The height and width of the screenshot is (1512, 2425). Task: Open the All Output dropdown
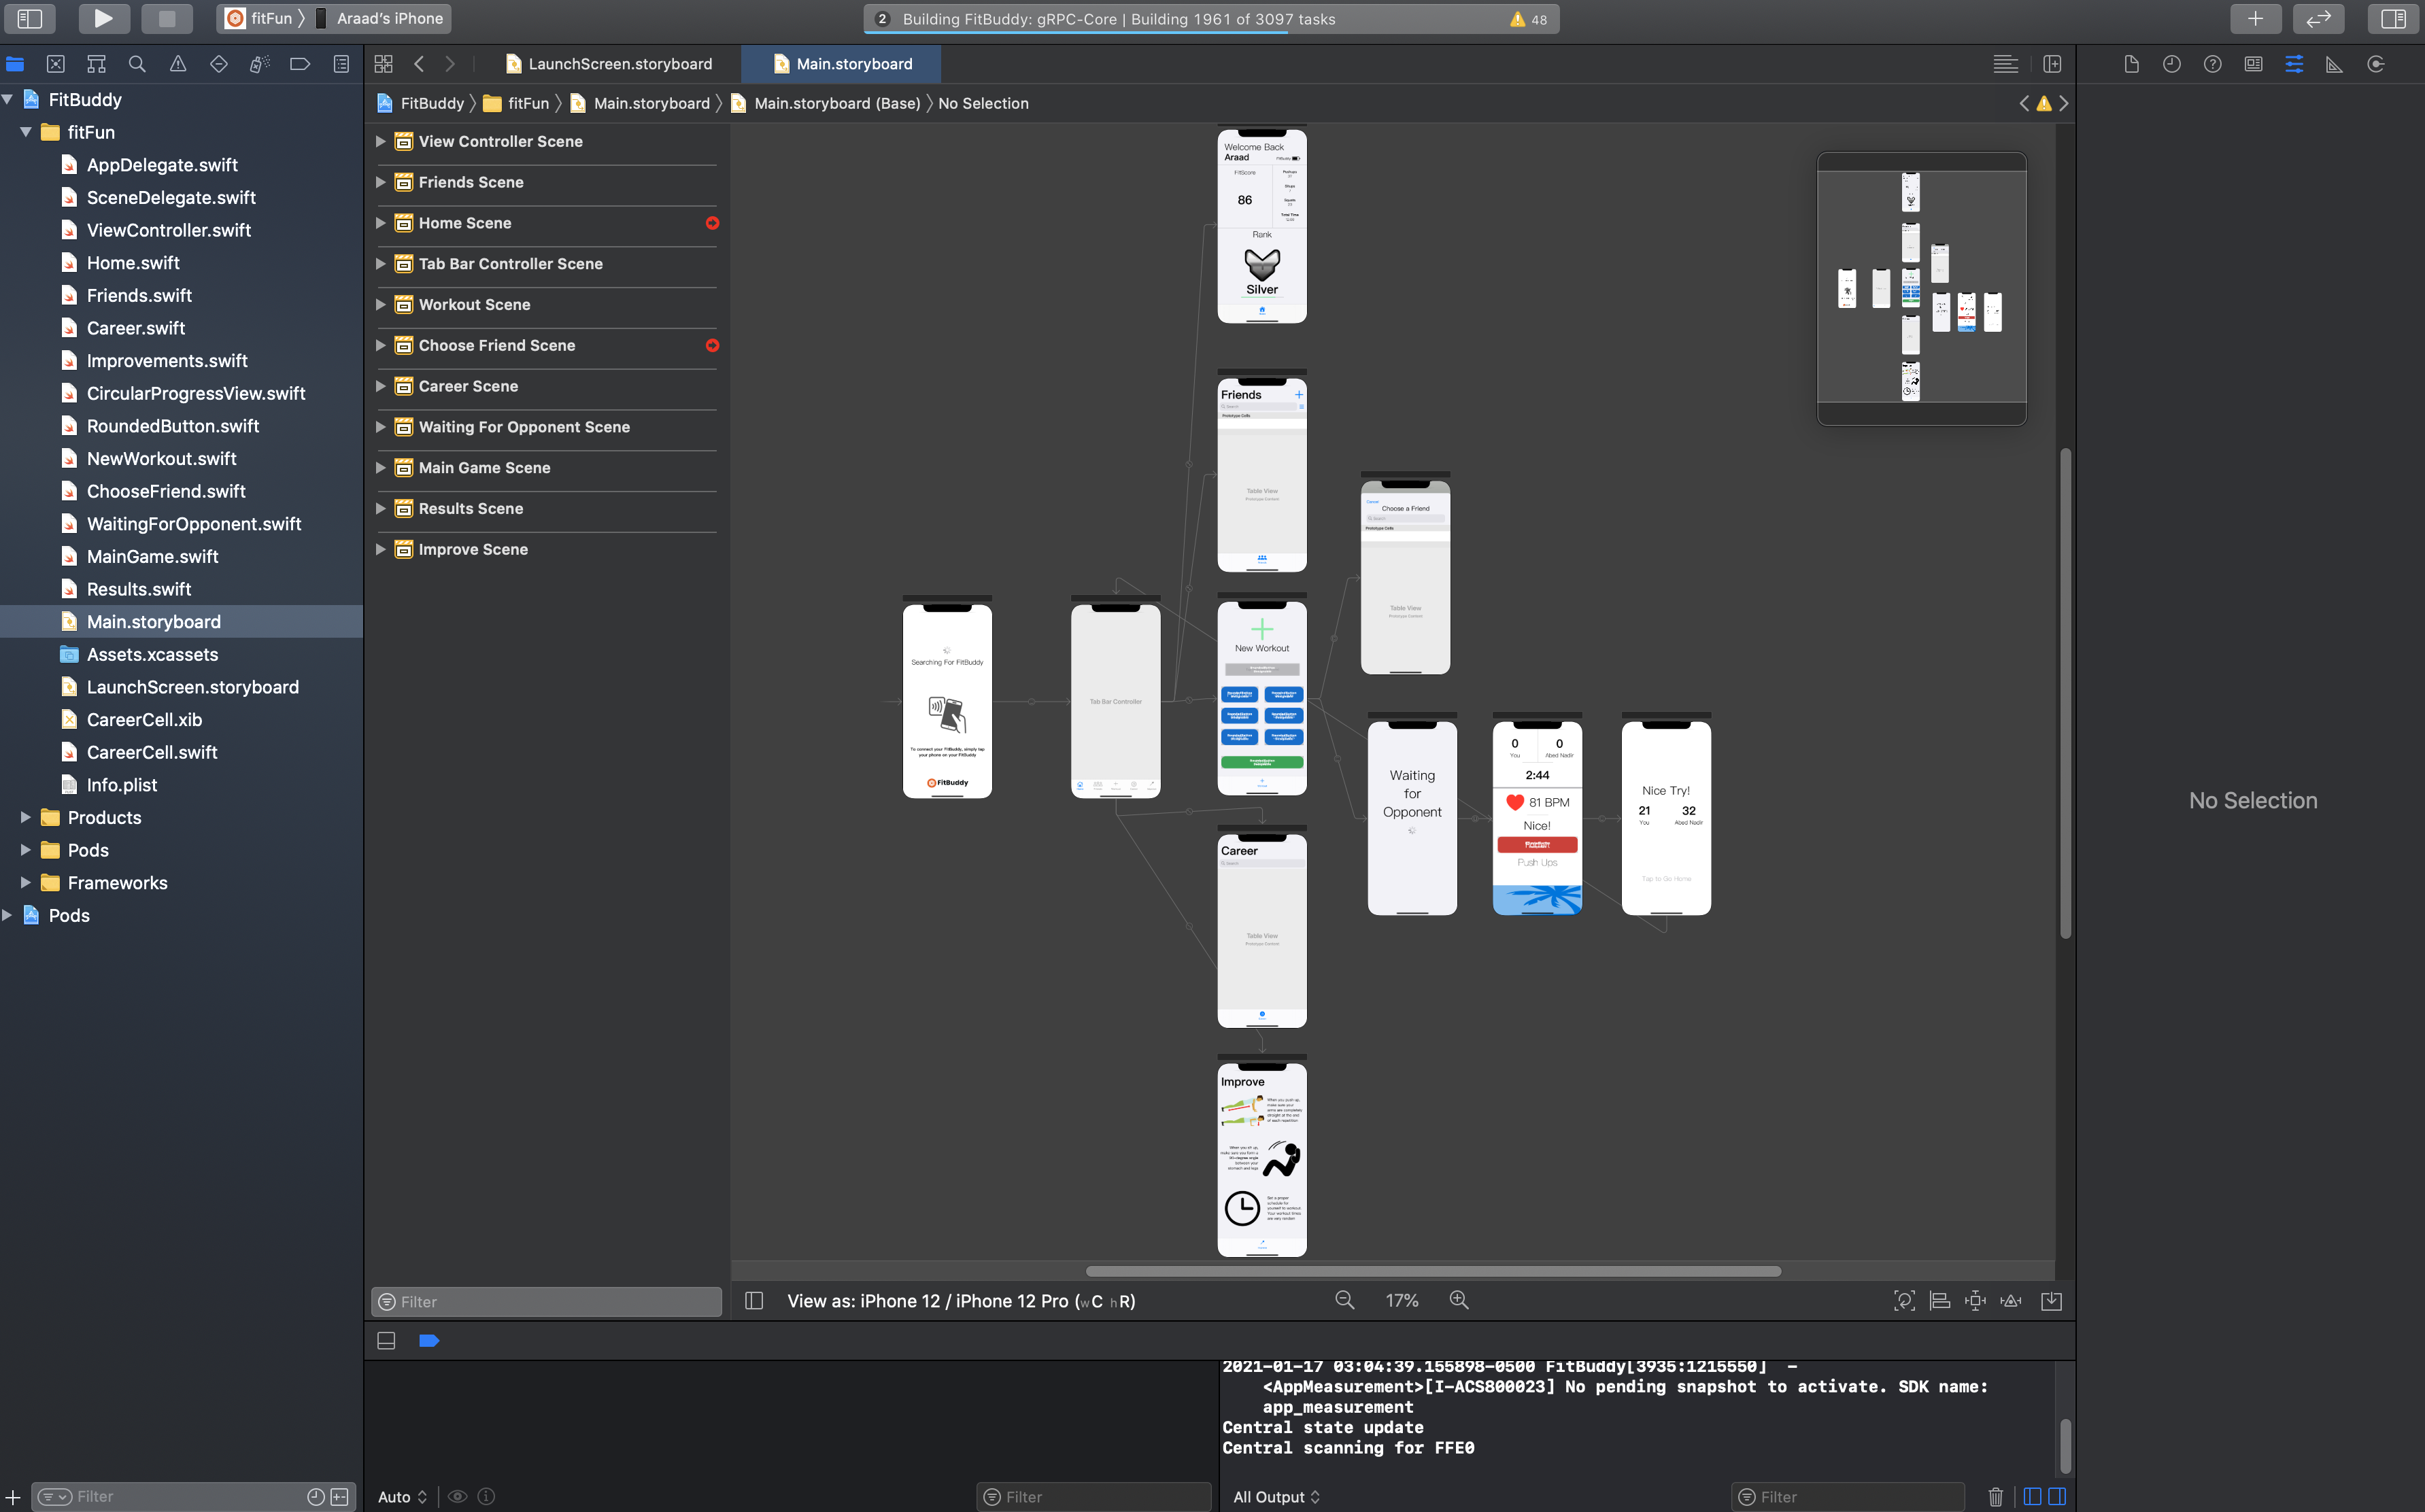[1276, 1496]
